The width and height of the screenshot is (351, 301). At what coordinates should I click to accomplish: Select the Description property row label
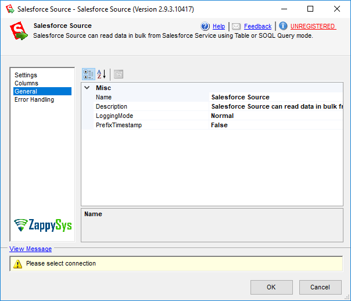112,106
